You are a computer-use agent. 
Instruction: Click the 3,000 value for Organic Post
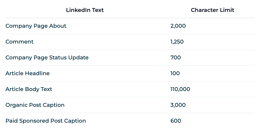pos(178,105)
